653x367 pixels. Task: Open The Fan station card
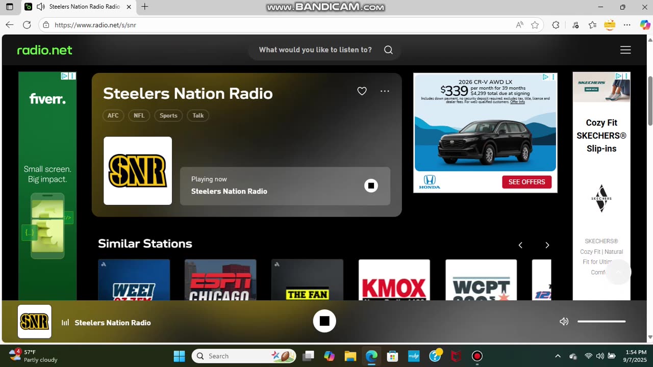point(307,280)
